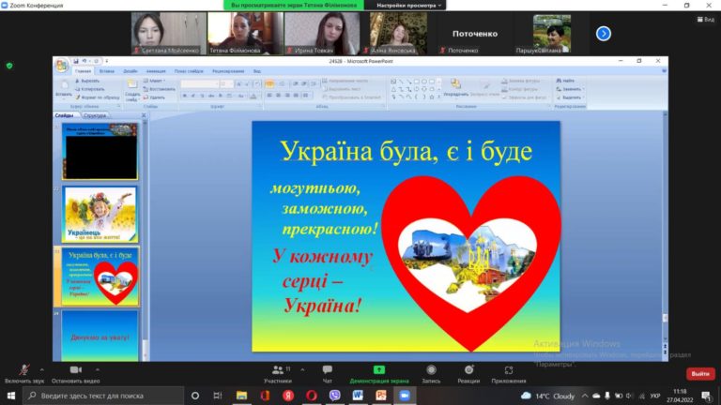Select the Українець sunflower girl slide thumbnail
721x405 pixels.
click(x=100, y=213)
